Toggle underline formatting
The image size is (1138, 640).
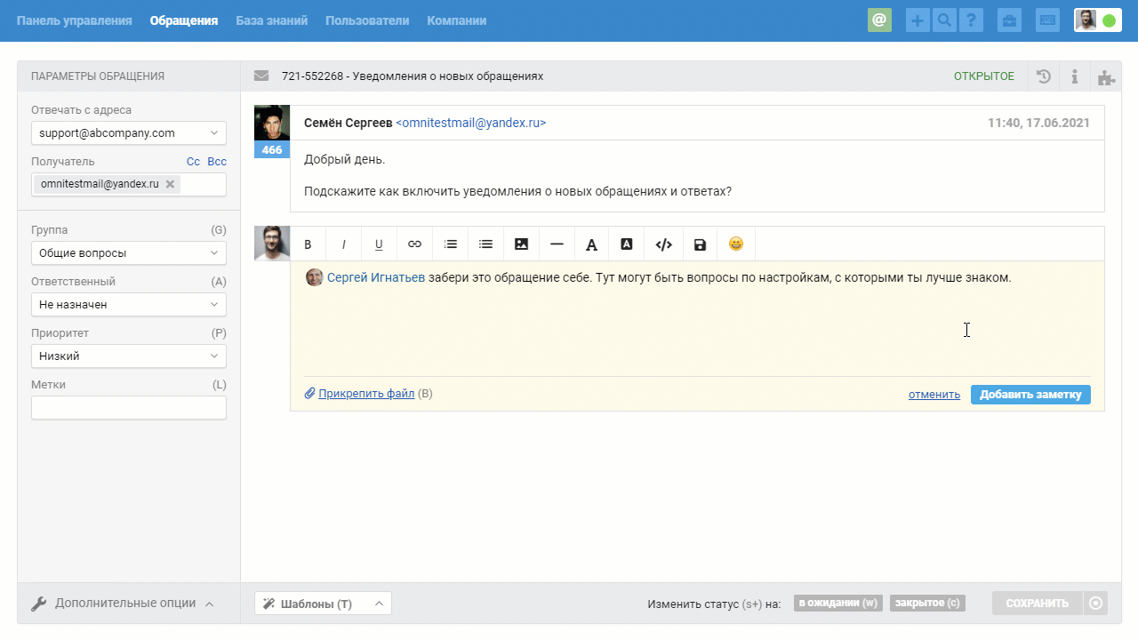[379, 244]
